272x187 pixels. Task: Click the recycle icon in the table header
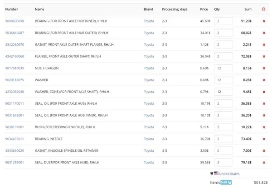(263, 9)
